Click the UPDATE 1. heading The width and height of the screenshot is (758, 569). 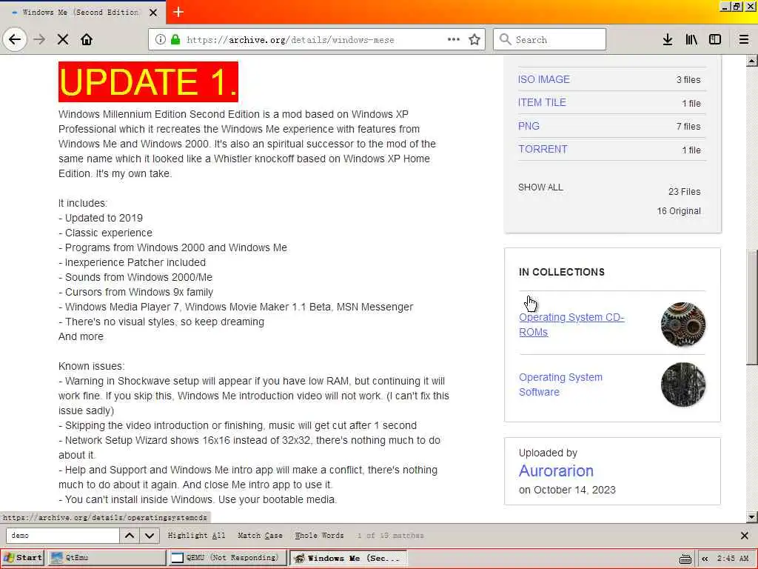click(148, 81)
